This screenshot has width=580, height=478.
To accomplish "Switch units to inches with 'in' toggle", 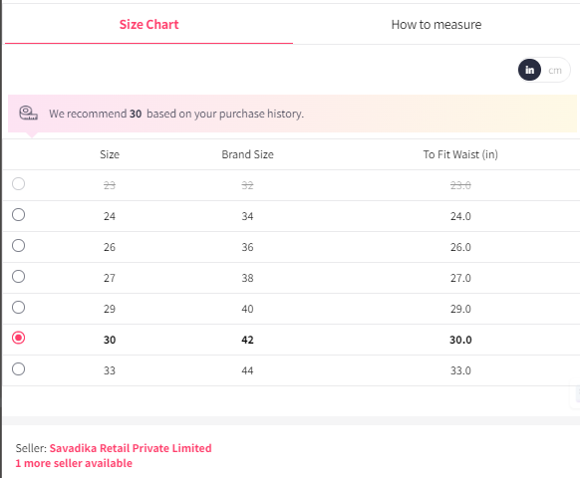I will point(529,70).
